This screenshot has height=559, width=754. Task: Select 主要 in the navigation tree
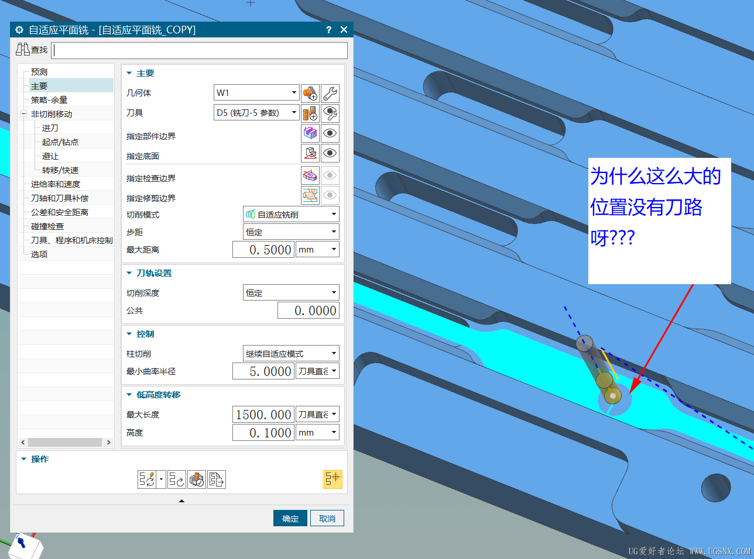coord(39,86)
